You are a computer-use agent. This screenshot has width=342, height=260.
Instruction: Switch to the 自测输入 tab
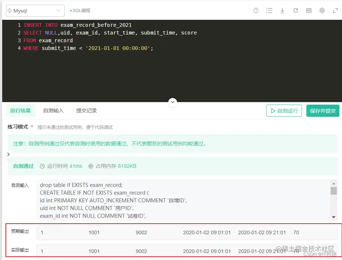click(53, 111)
